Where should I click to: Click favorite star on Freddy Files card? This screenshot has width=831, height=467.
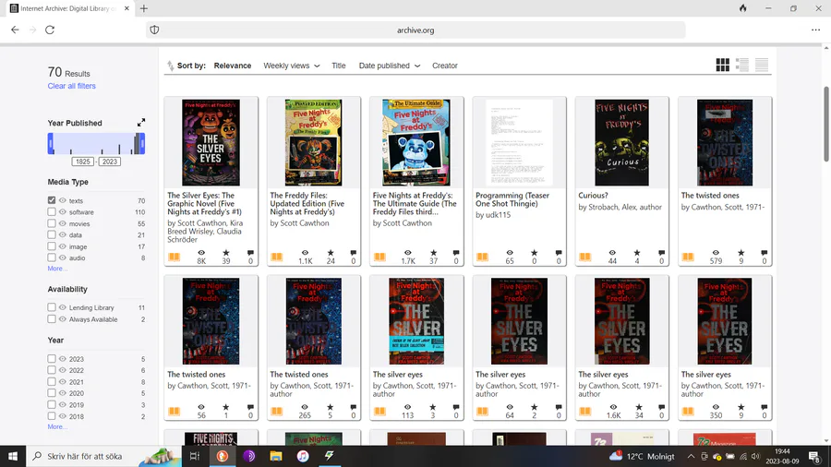point(331,253)
